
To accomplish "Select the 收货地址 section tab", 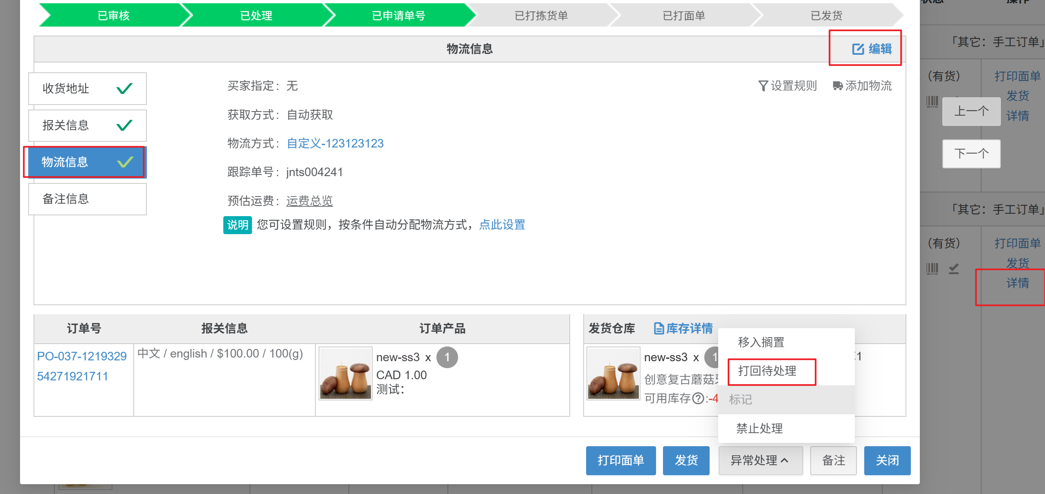I will click(x=88, y=88).
